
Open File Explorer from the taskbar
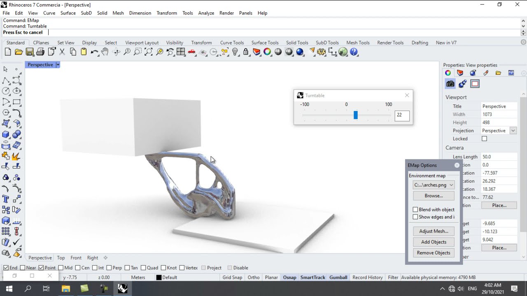[66, 289]
